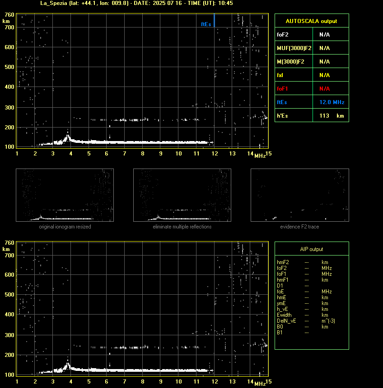
Task: Click the N/A value beside MUF(3000)F2
Action: (324, 48)
